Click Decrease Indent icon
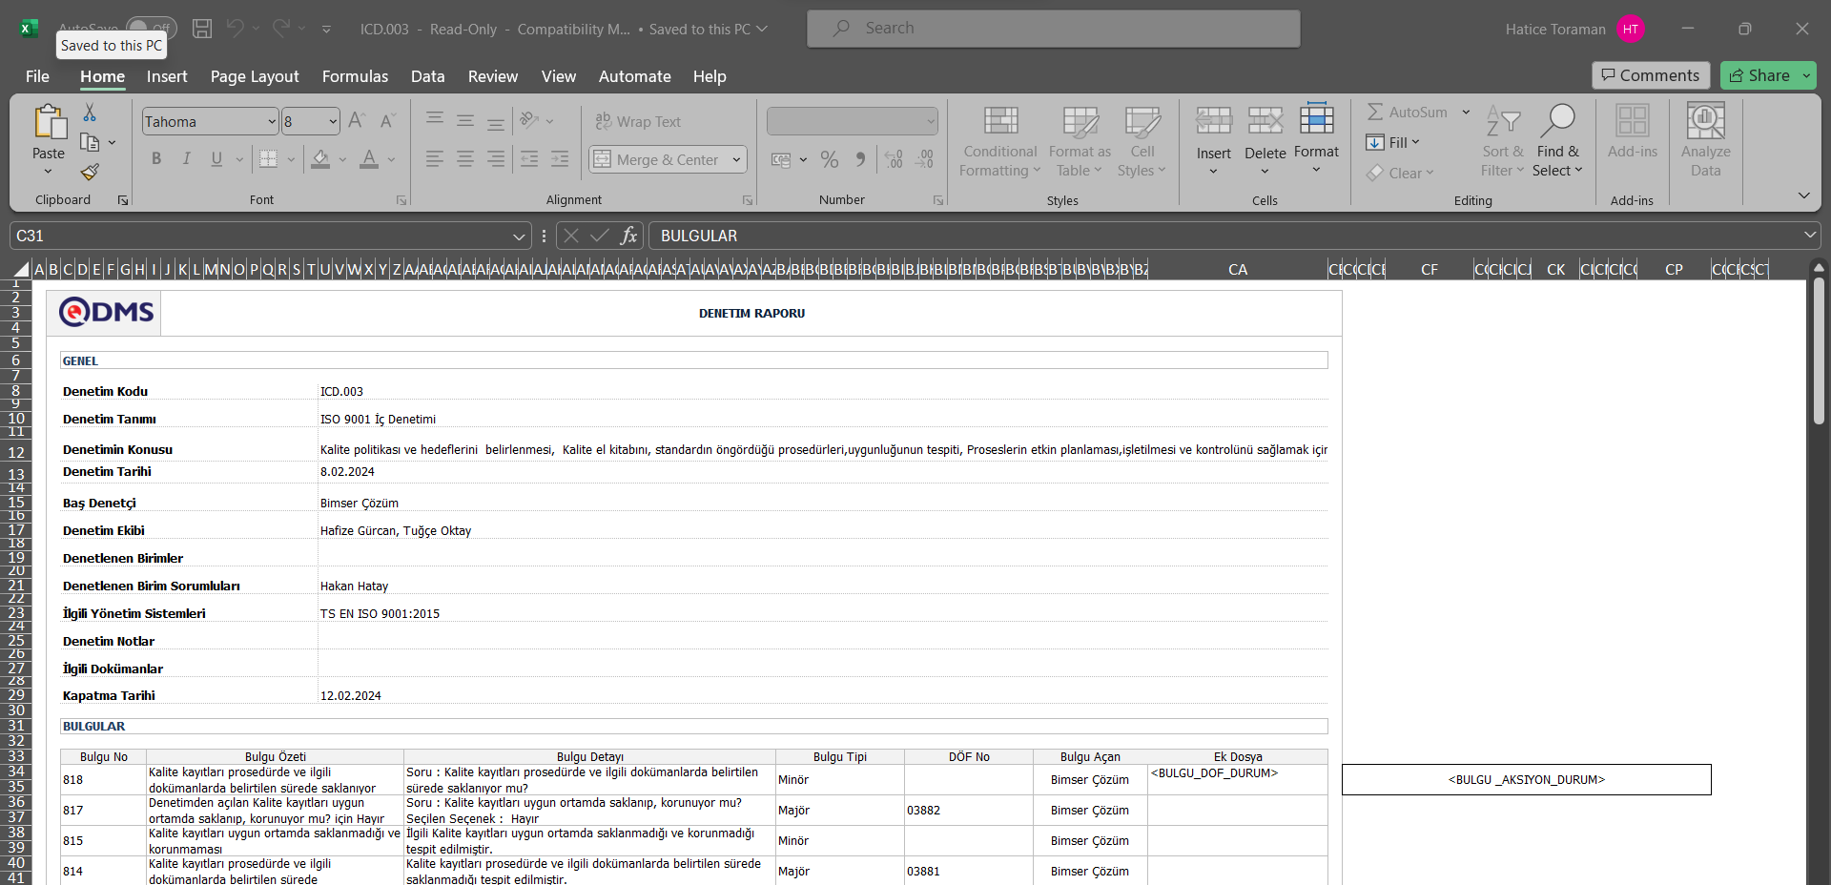1831x885 pixels. [x=529, y=159]
